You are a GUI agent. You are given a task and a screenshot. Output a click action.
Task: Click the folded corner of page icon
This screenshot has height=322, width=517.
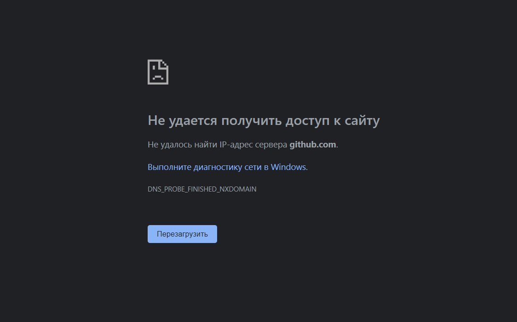tap(165, 63)
